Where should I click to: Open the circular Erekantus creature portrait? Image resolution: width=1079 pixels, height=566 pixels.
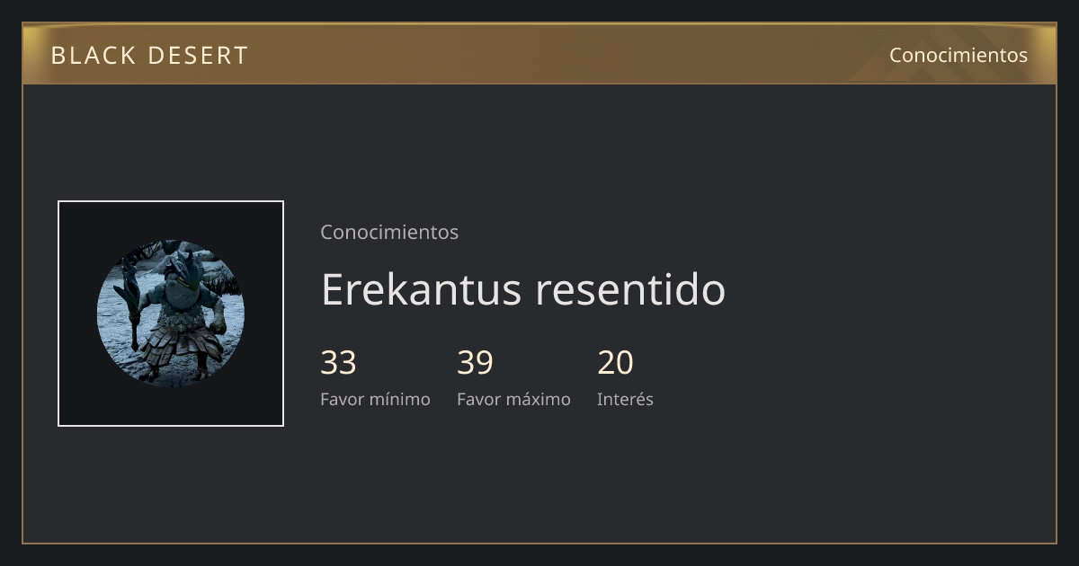tap(171, 314)
